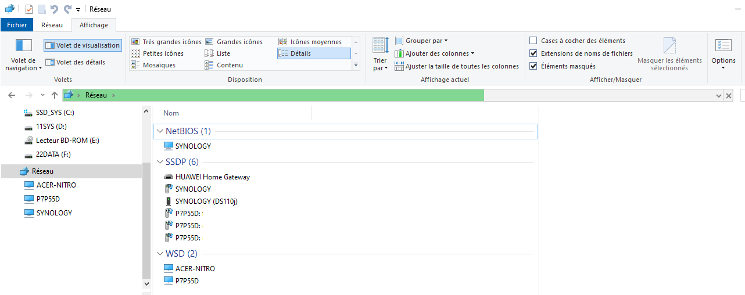Click the Properties quick access icon
Viewport: 745px width, 295px height.
click(x=28, y=9)
